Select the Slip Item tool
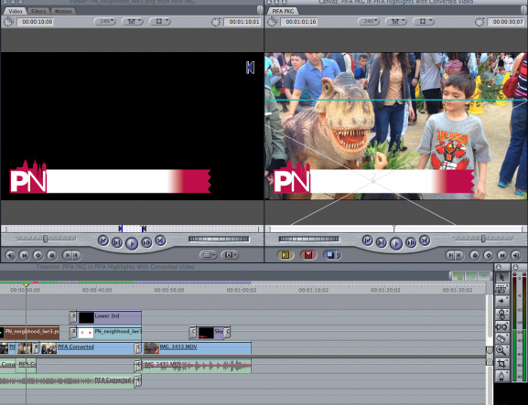This screenshot has height=405, width=528. point(501,326)
